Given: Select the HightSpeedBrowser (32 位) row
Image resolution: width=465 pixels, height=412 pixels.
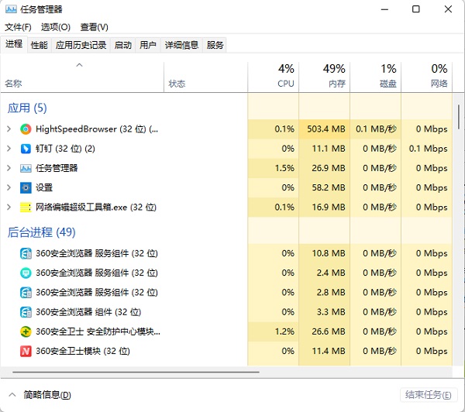Looking at the screenshot, I should coord(227,129).
